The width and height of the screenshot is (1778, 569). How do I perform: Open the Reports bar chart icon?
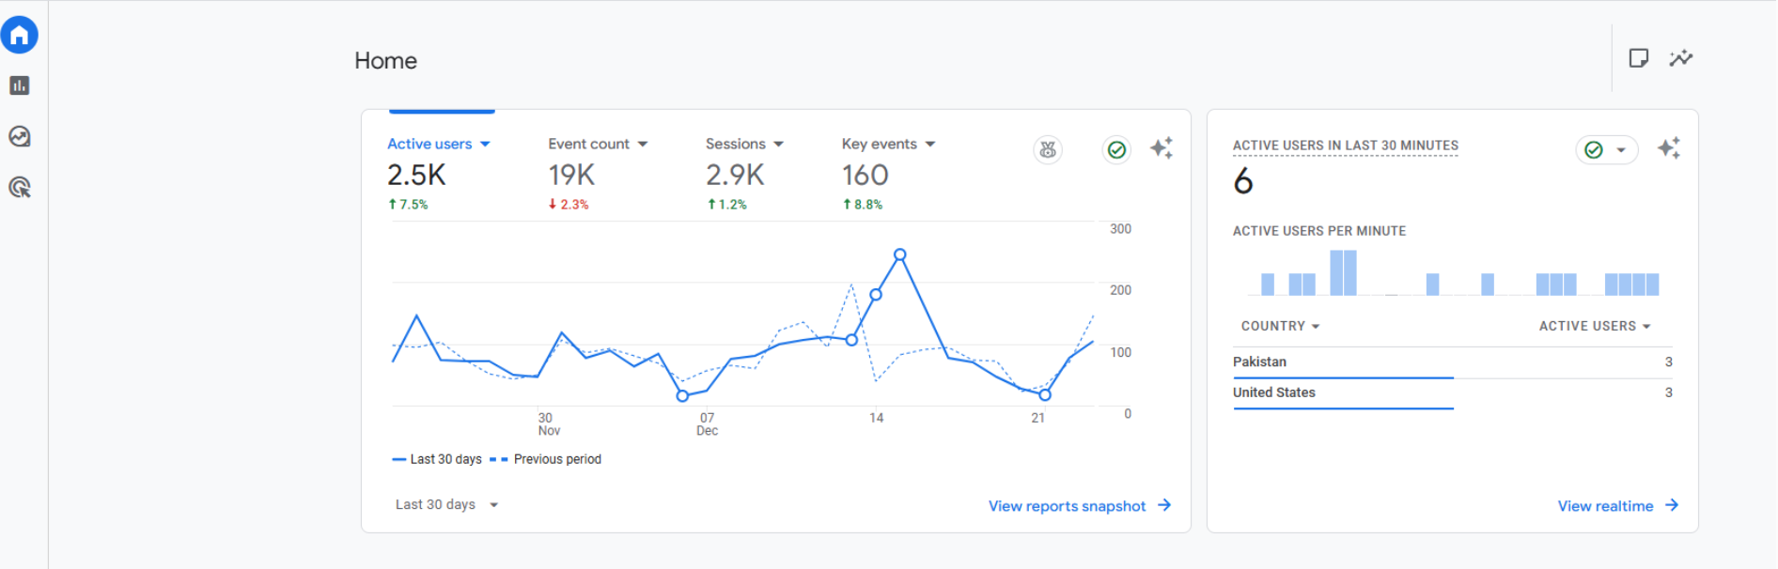click(x=20, y=86)
